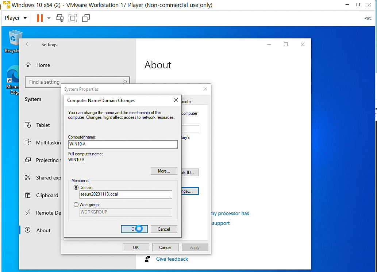
Task: Click the Clipboard icon in sidebar
Action: pyautogui.click(x=28, y=195)
